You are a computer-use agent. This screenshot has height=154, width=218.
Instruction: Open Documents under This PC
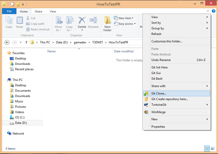23,90
